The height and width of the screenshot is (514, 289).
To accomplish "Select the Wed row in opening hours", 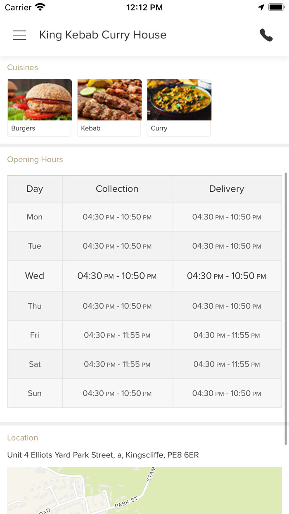I will 35,276.
